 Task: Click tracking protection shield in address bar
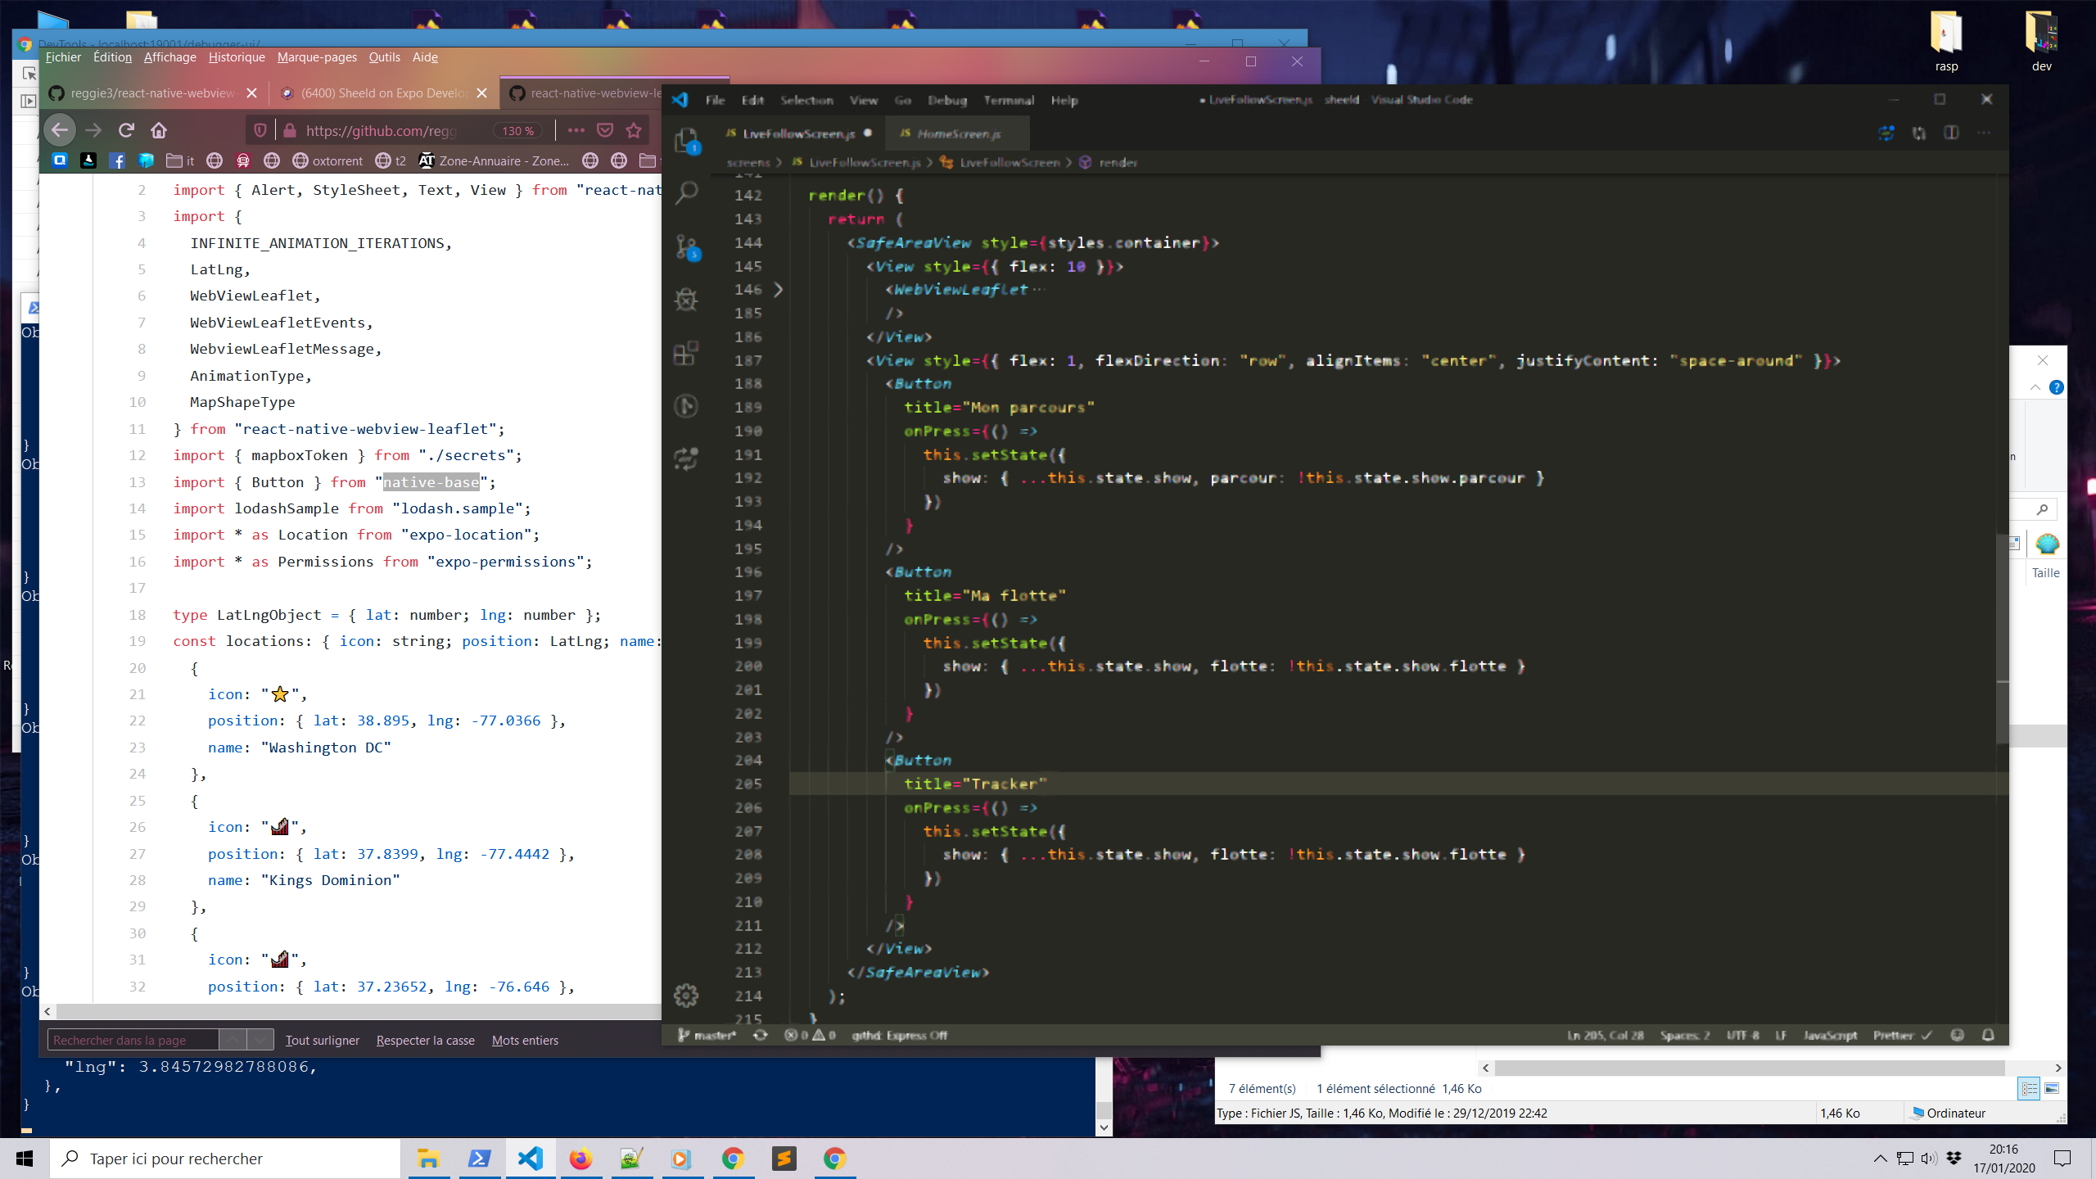coord(260,130)
